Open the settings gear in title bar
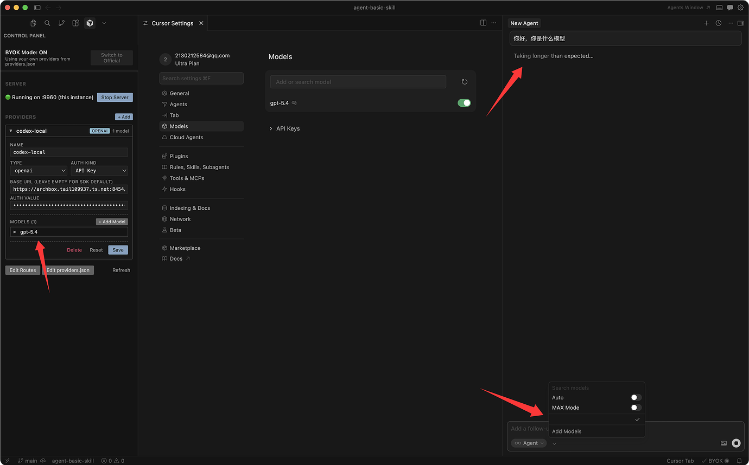 (740, 8)
